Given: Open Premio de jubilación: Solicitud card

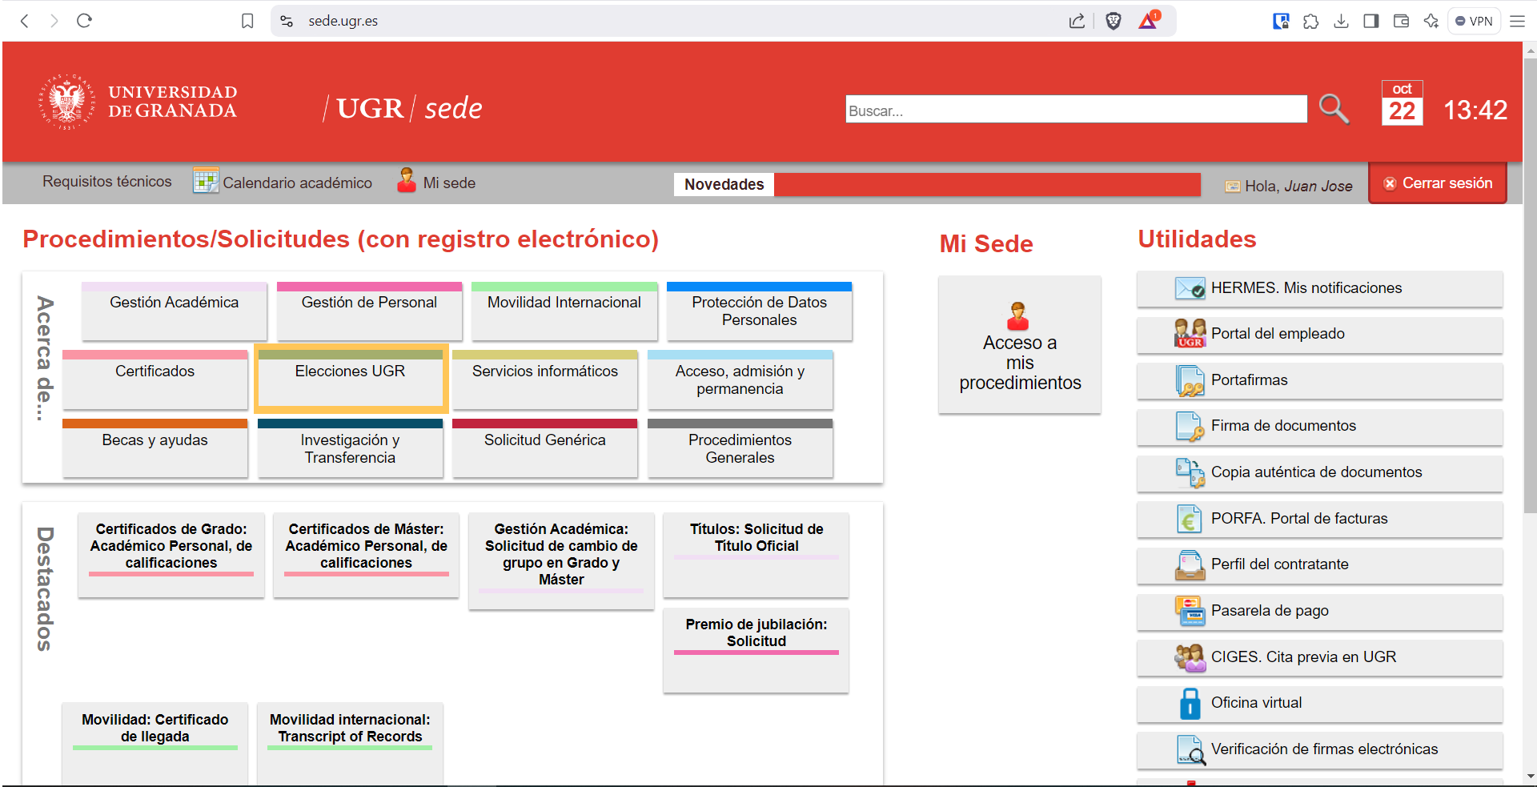Looking at the screenshot, I should coord(756,650).
